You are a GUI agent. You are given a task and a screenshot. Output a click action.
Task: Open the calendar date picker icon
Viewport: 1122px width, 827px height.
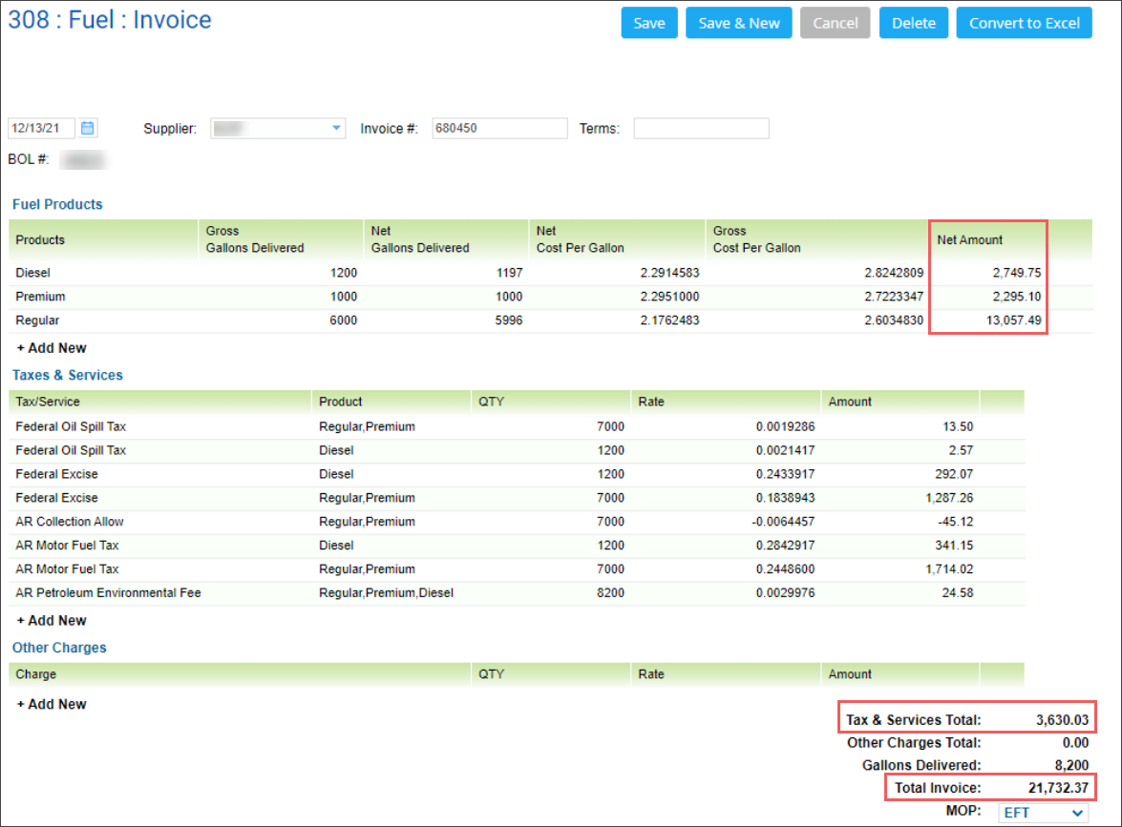pos(87,128)
